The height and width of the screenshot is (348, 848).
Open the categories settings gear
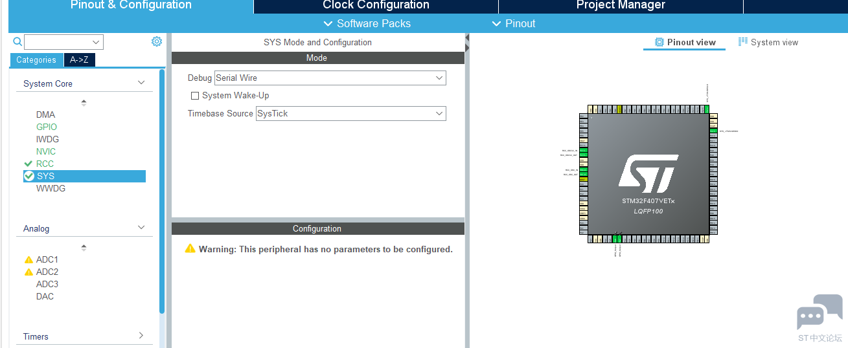[156, 41]
